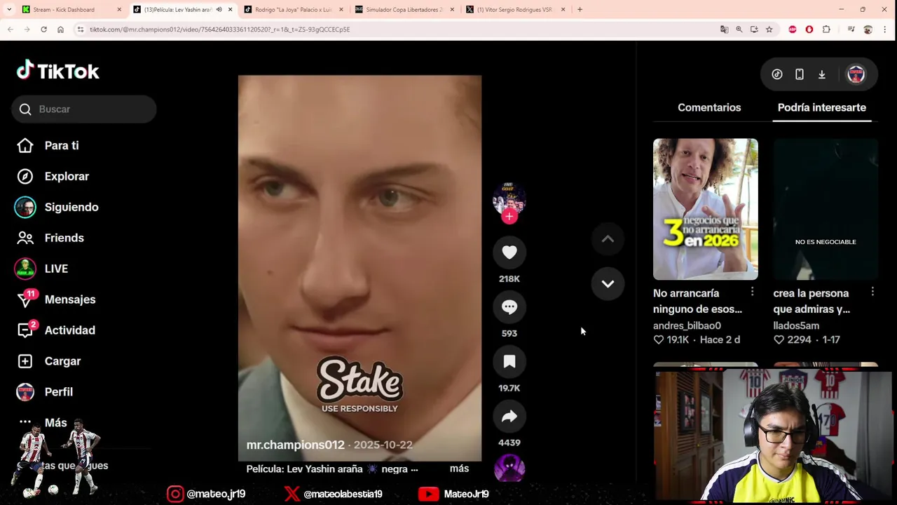Image resolution: width=897 pixels, height=505 pixels.
Task: Switch to the Comentarios tab
Action: (x=709, y=107)
